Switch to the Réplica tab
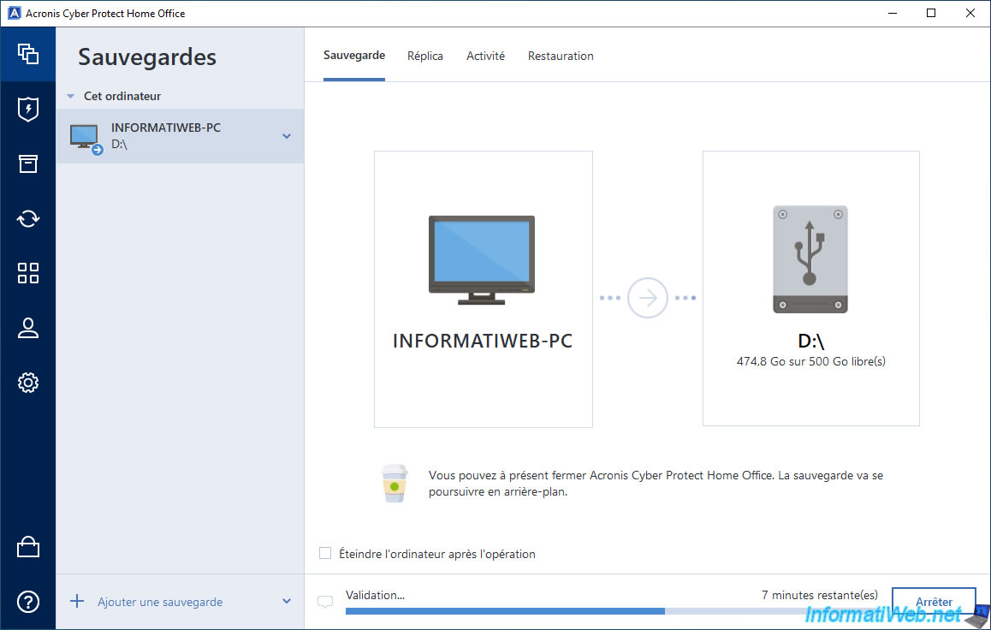The height and width of the screenshot is (630, 991). click(x=424, y=56)
